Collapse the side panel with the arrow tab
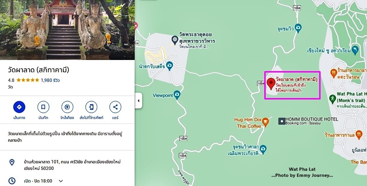 139,100
